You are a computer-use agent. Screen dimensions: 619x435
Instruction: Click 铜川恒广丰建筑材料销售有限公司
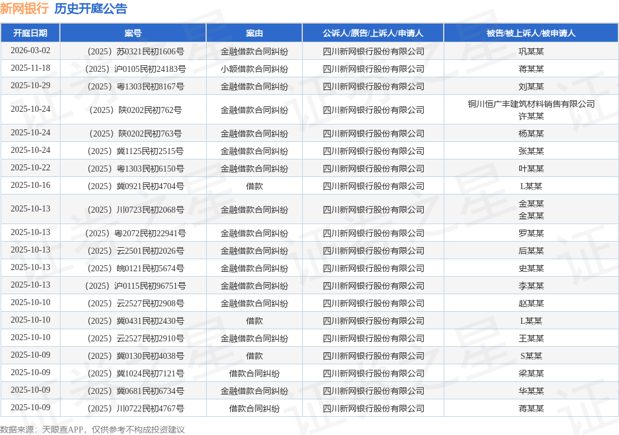tap(531, 104)
